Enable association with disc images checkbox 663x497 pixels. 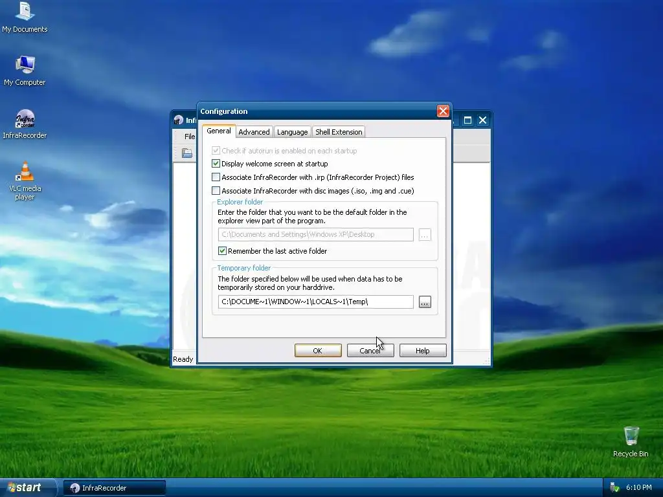tap(216, 191)
